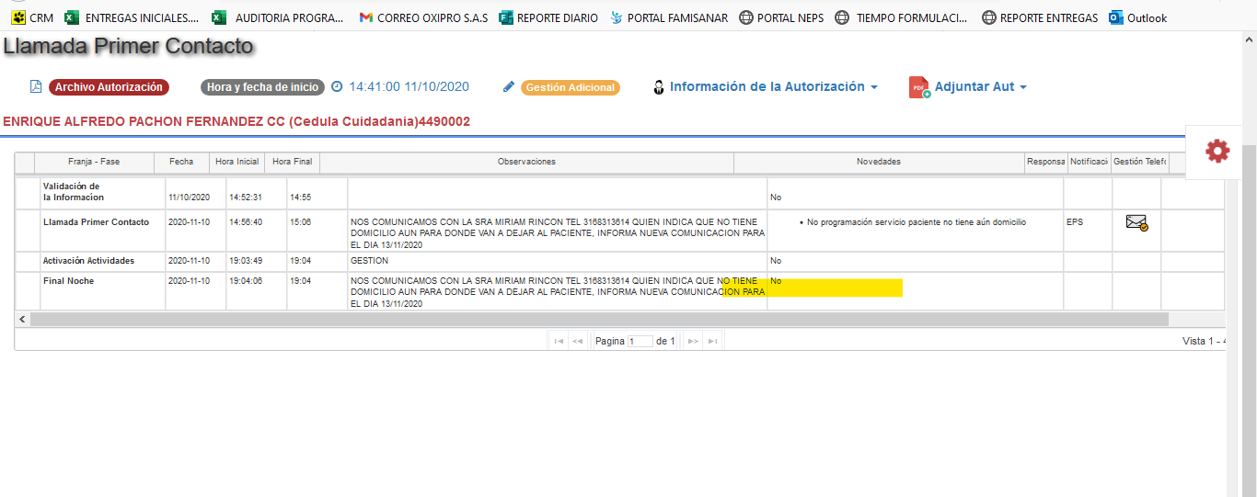1257x497 pixels.
Task: Sort by Novedades column header
Action: coord(879,162)
